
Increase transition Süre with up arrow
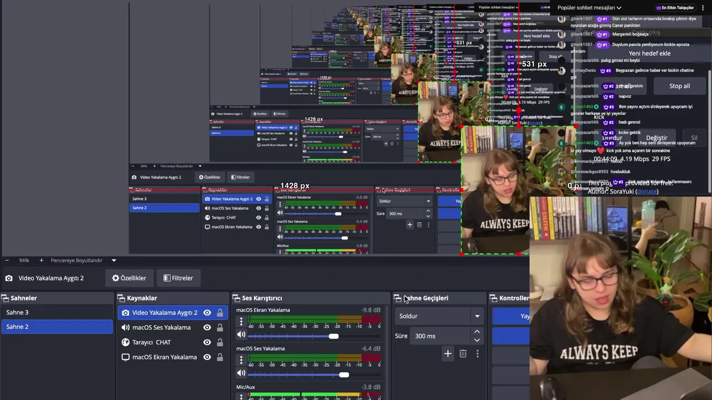[477, 332]
